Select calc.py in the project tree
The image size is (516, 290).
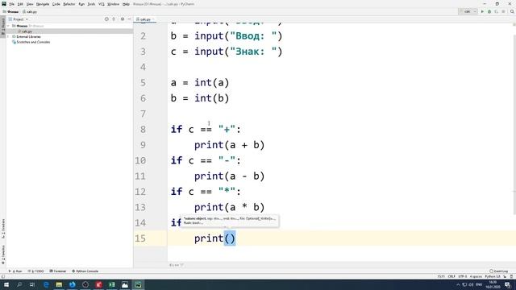point(27,31)
